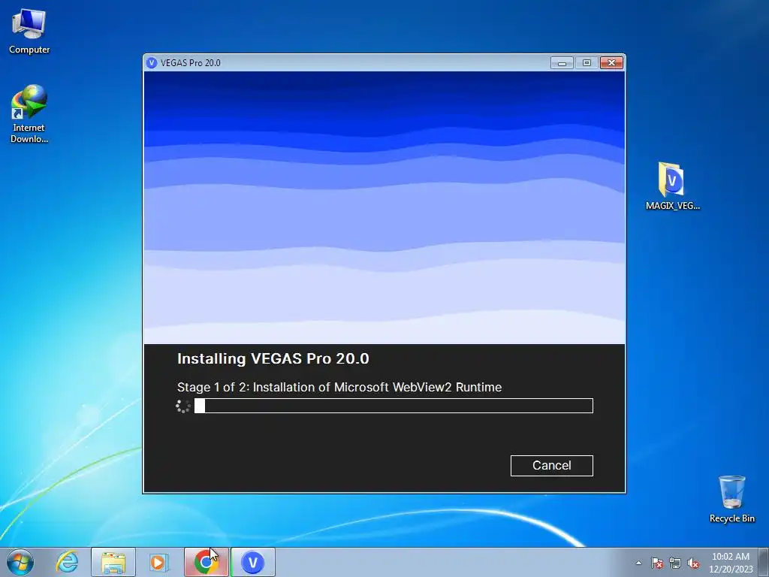Open the Action Center flag icon
The height and width of the screenshot is (577, 769).
click(x=656, y=563)
